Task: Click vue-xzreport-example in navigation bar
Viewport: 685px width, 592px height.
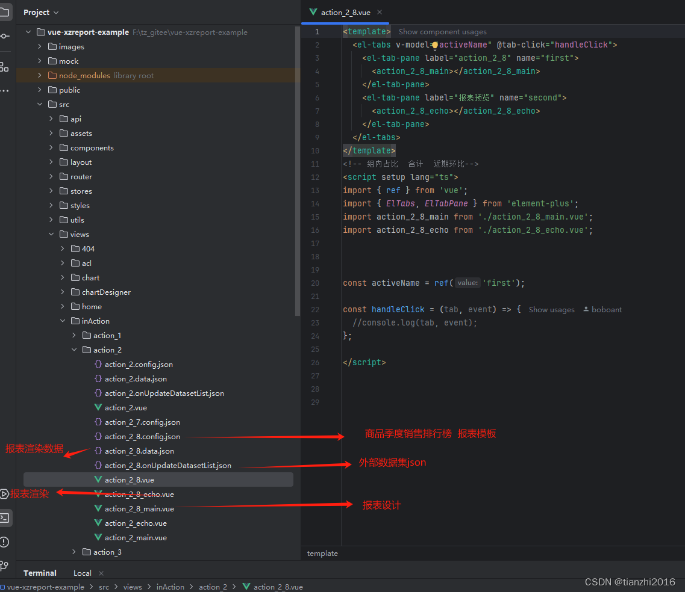Action: point(45,587)
